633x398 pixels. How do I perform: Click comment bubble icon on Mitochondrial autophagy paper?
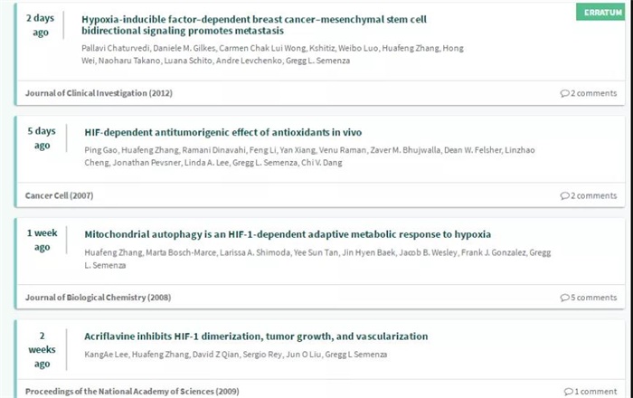click(565, 298)
